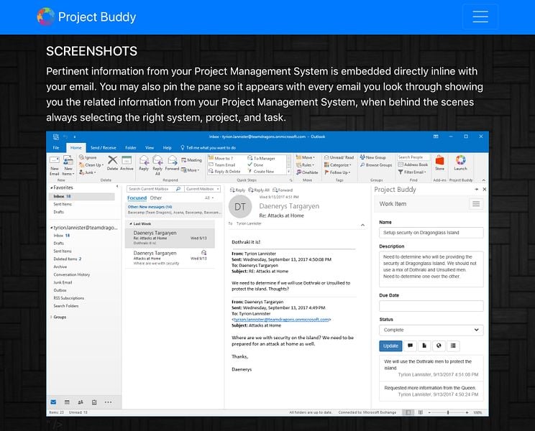The image size is (535, 431).
Task: Choose the Done quick step
Action: (255, 165)
